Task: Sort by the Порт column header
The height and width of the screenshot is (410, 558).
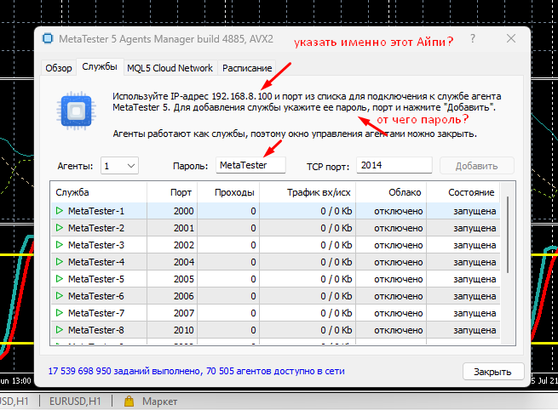Action: click(x=172, y=192)
